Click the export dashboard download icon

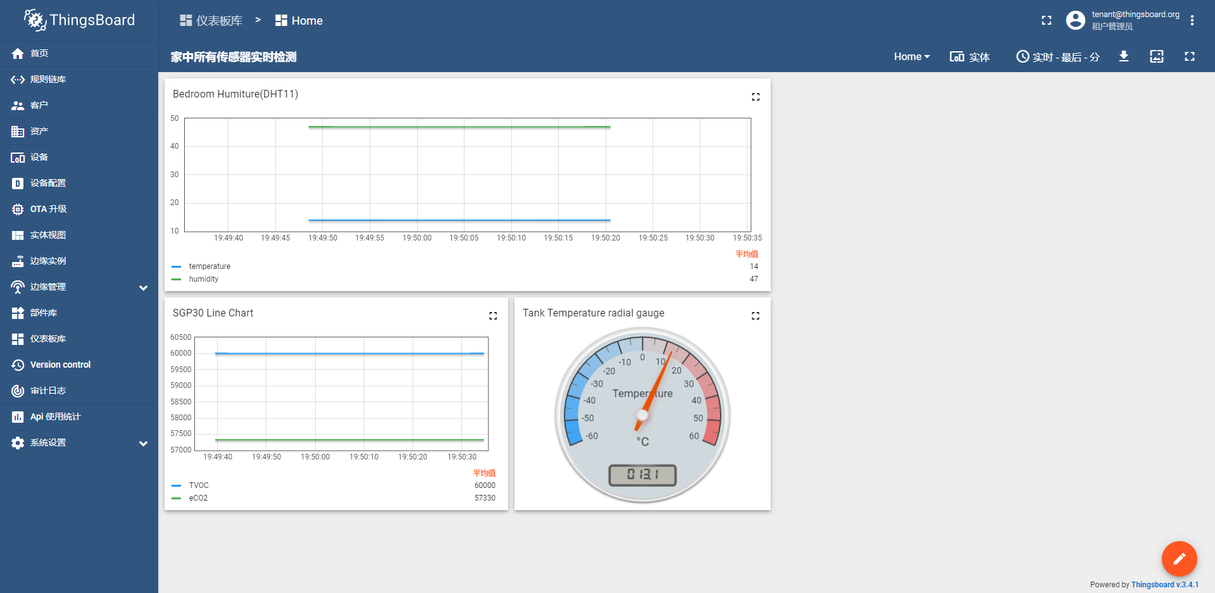tap(1124, 56)
